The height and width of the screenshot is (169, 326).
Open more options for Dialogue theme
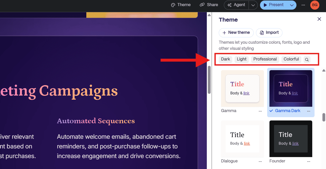tap(260, 161)
